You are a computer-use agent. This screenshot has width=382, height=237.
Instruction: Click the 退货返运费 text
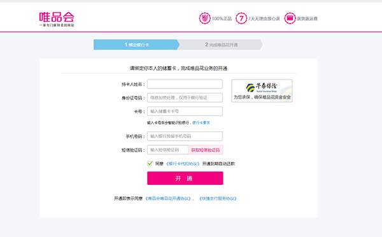tap(307, 18)
